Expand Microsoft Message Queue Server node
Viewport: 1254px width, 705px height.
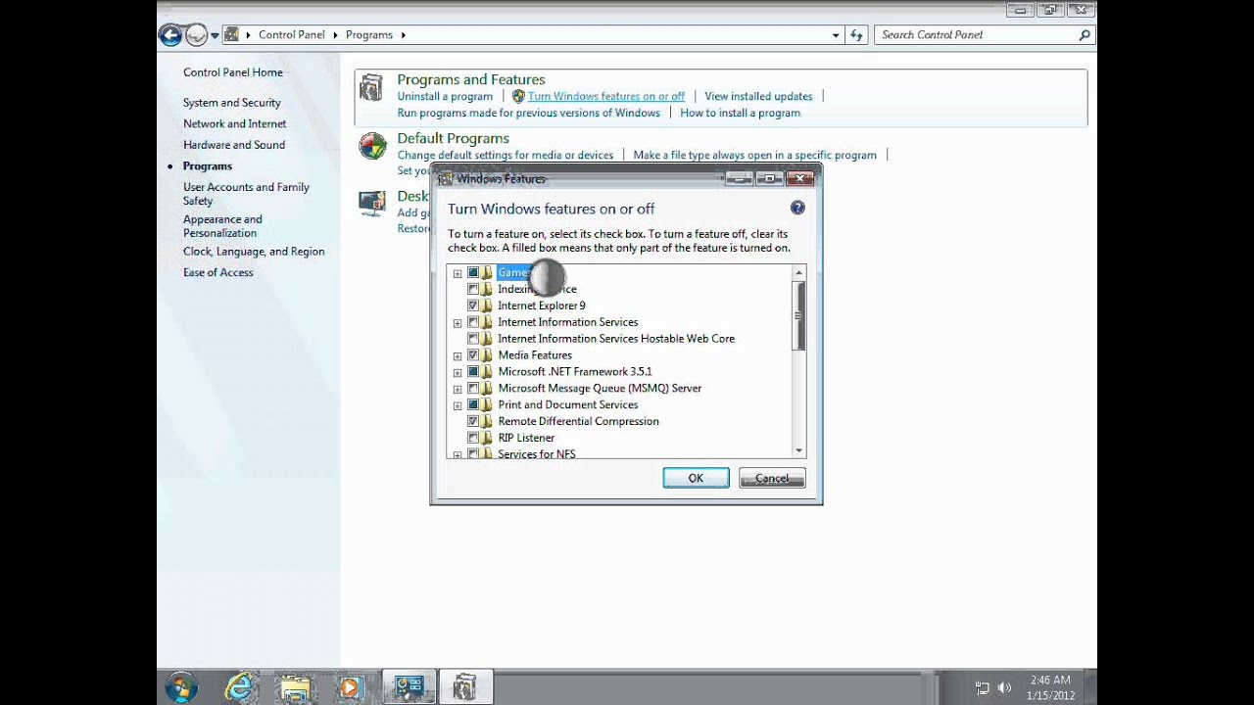point(458,389)
